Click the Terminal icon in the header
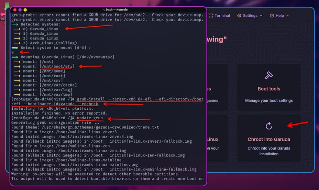Screen dimensions: 319x190 tap(211, 15)
